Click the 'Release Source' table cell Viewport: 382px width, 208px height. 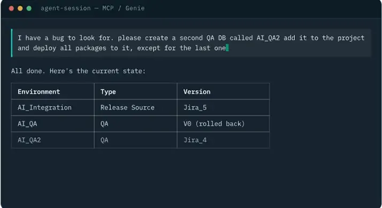[x=135, y=107]
